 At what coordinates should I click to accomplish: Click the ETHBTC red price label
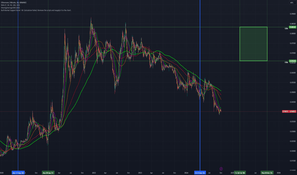289,111
